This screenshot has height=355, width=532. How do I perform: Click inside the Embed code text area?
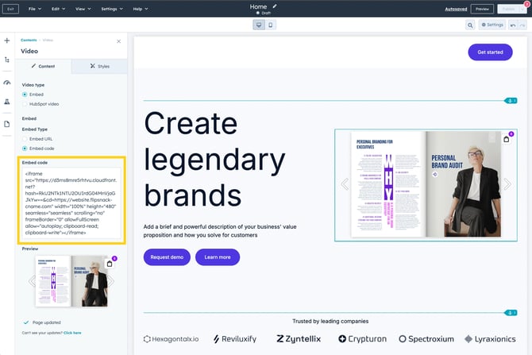(x=71, y=203)
